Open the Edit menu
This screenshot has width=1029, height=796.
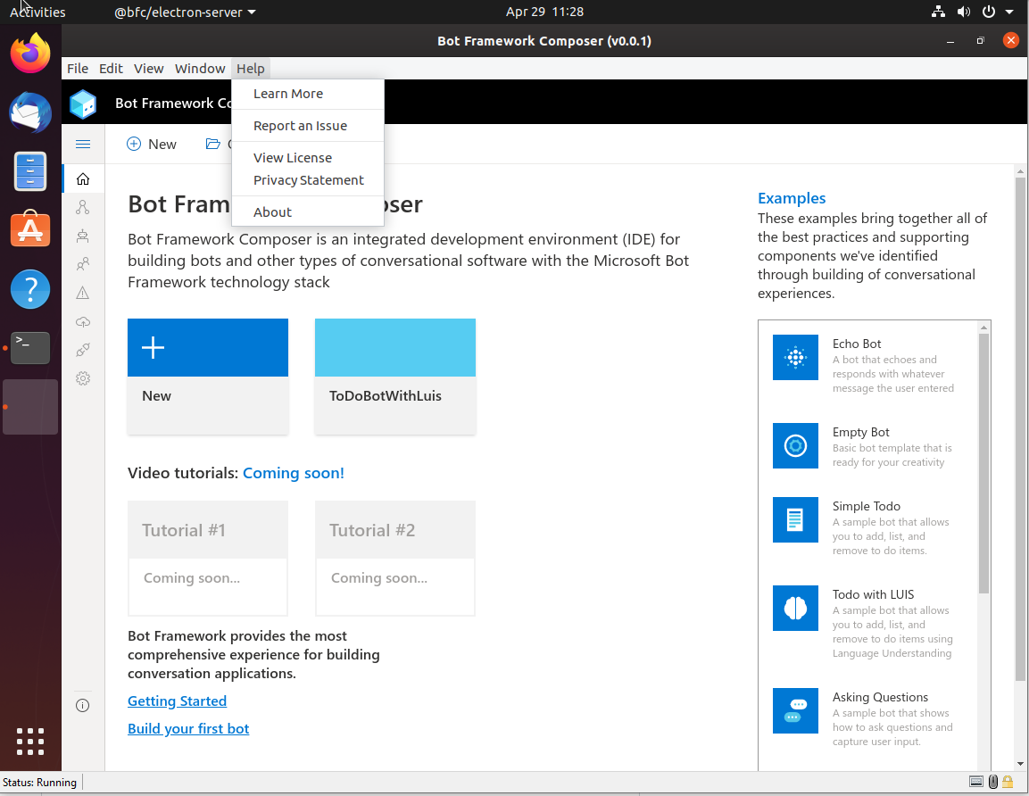[111, 68]
